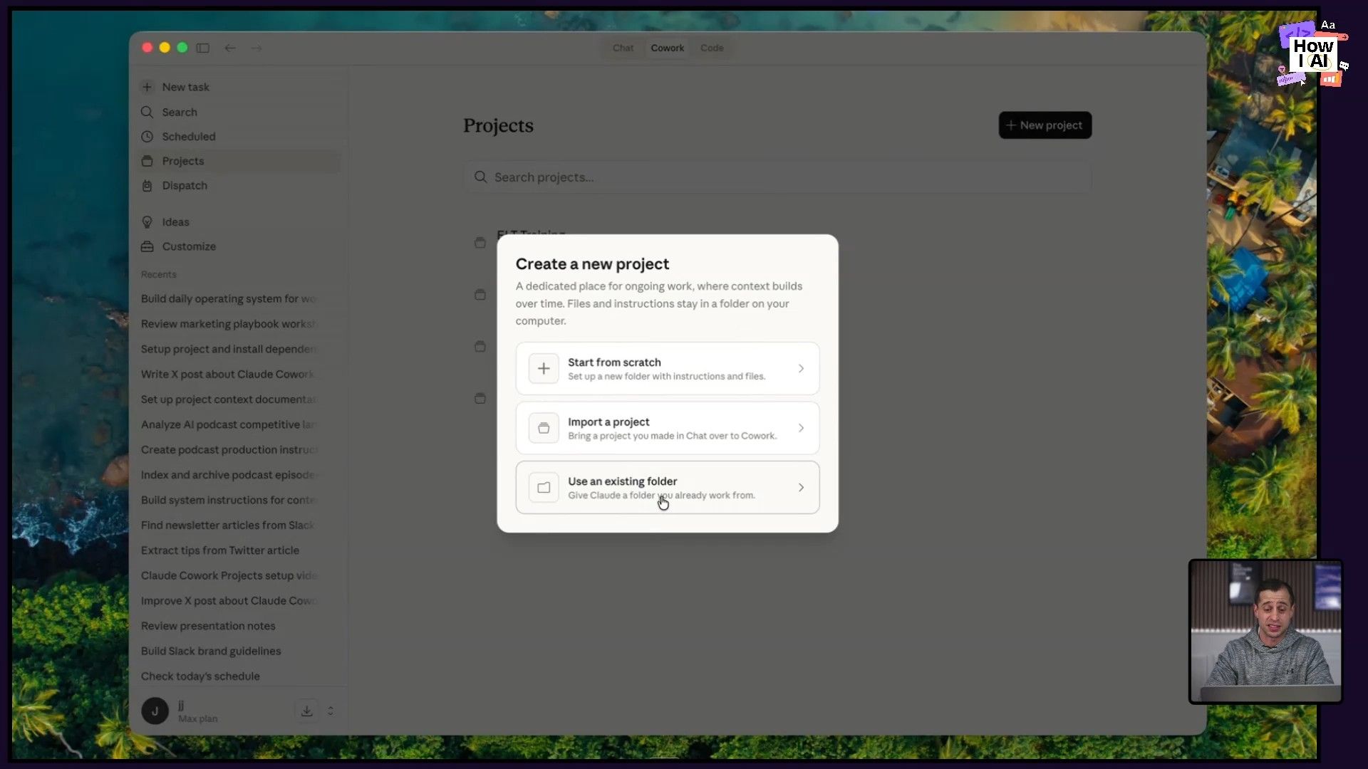Open recent 'Find newsletter articles from Slack'
Image resolution: width=1368 pixels, height=769 pixels.
[228, 525]
